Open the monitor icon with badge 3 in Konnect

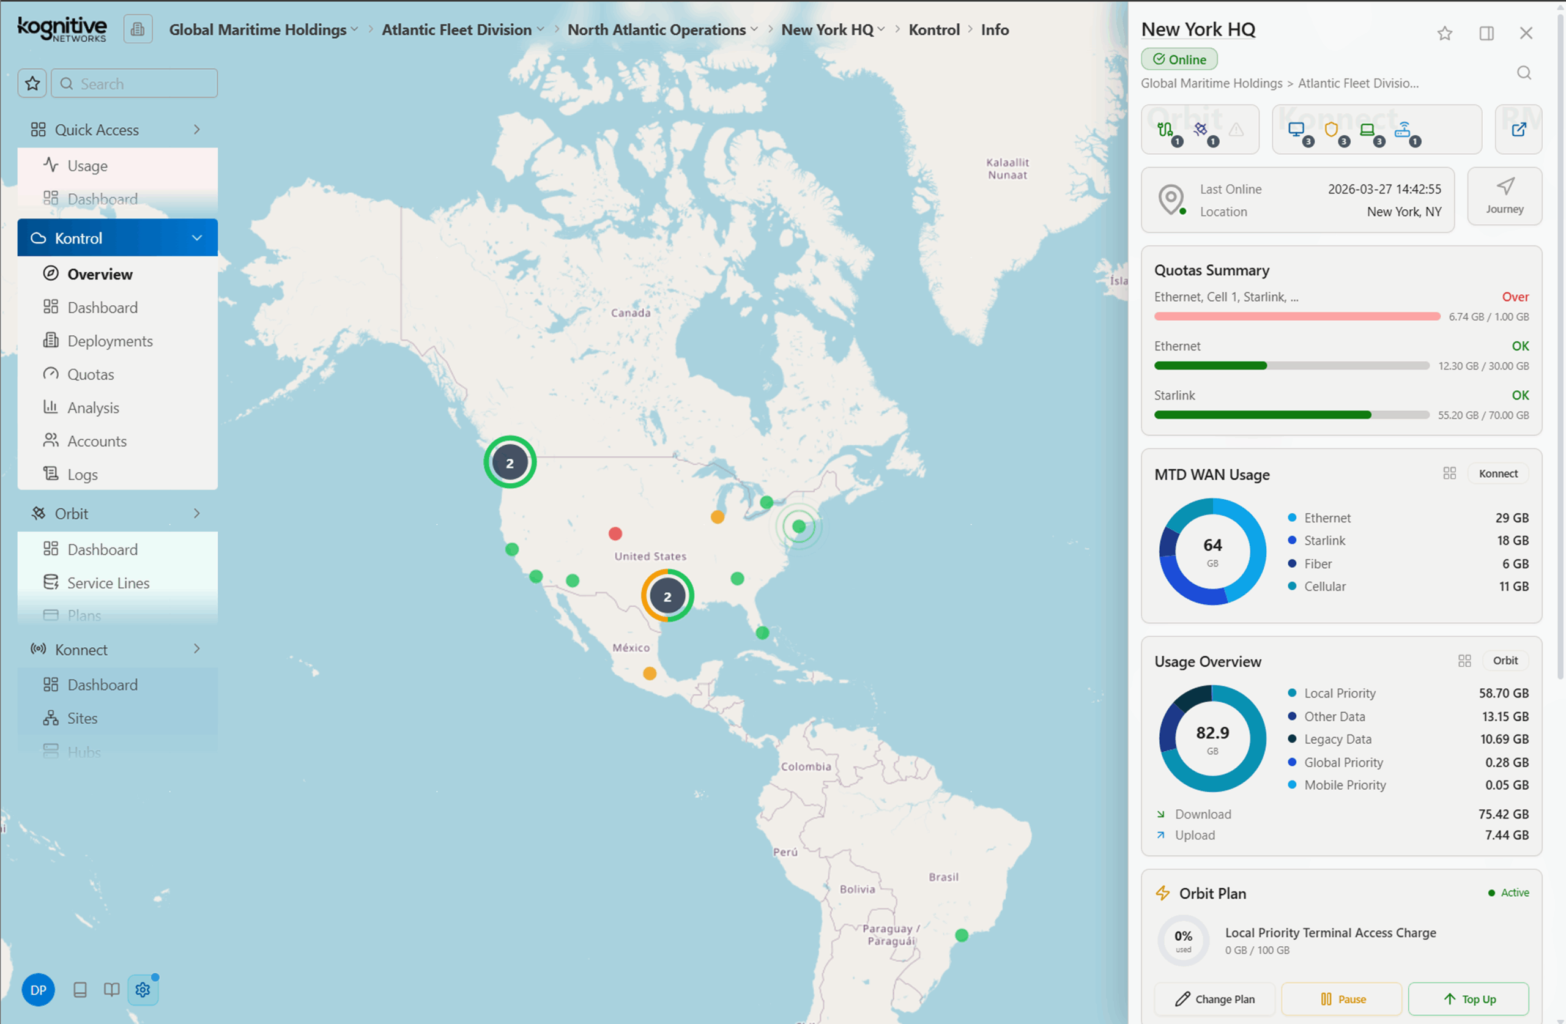(1297, 129)
